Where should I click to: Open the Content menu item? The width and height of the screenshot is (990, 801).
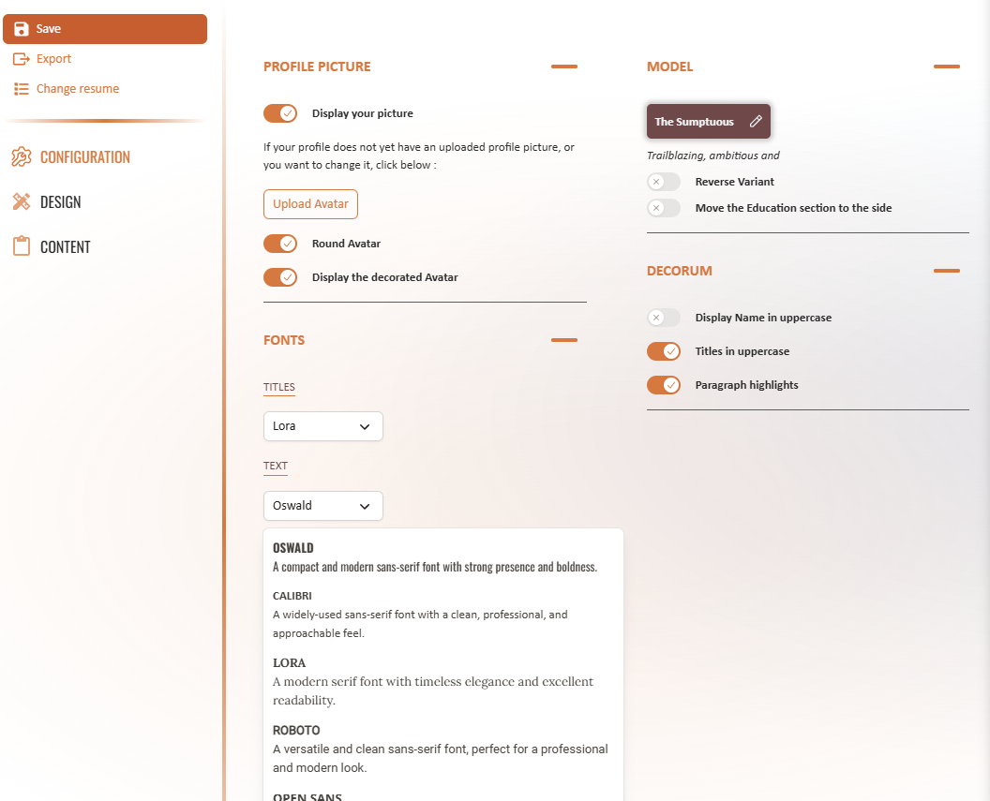tap(52, 246)
